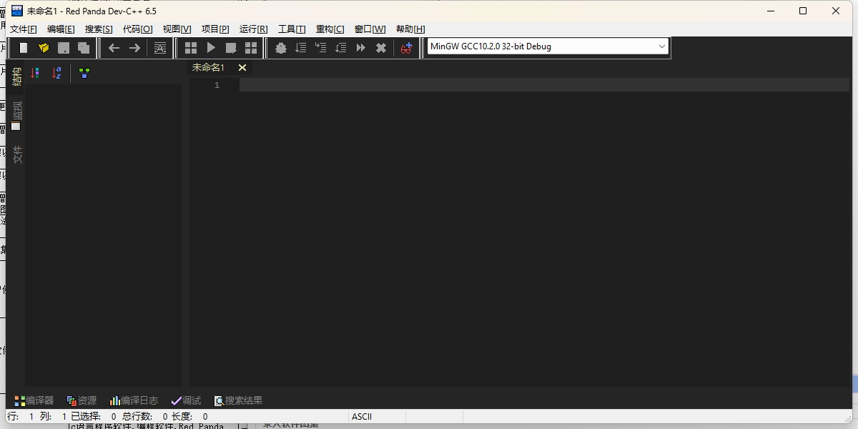Open the 重构[C] menu
The image size is (858, 429).
pyautogui.click(x=330, y=29)
